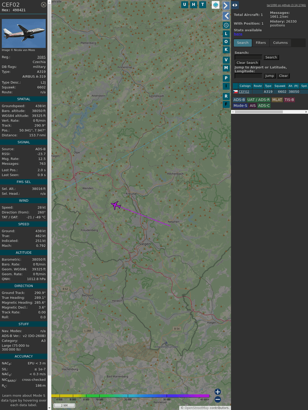Image resolution: width=308 pixels, height=410 pixels.
Task: Click the ALTITUDE section header
Action: (x=24, y=253)
